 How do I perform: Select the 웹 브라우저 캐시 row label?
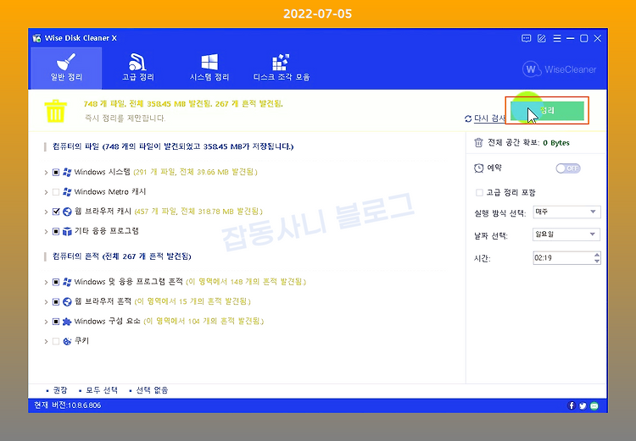(x=103, y=212)
